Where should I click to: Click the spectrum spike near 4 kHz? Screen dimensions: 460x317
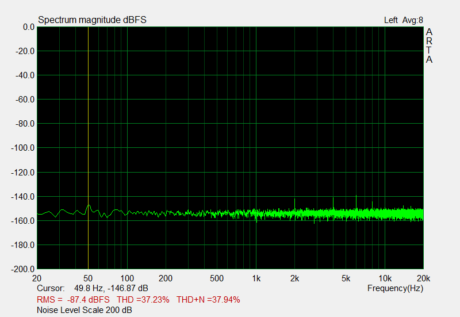click(333, 203)
